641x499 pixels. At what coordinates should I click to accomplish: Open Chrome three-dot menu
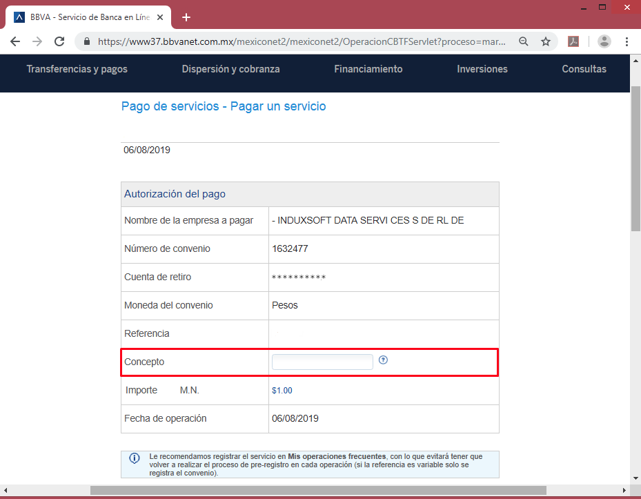[627, 41]
